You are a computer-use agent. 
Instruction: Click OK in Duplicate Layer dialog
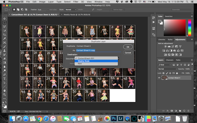128,47
